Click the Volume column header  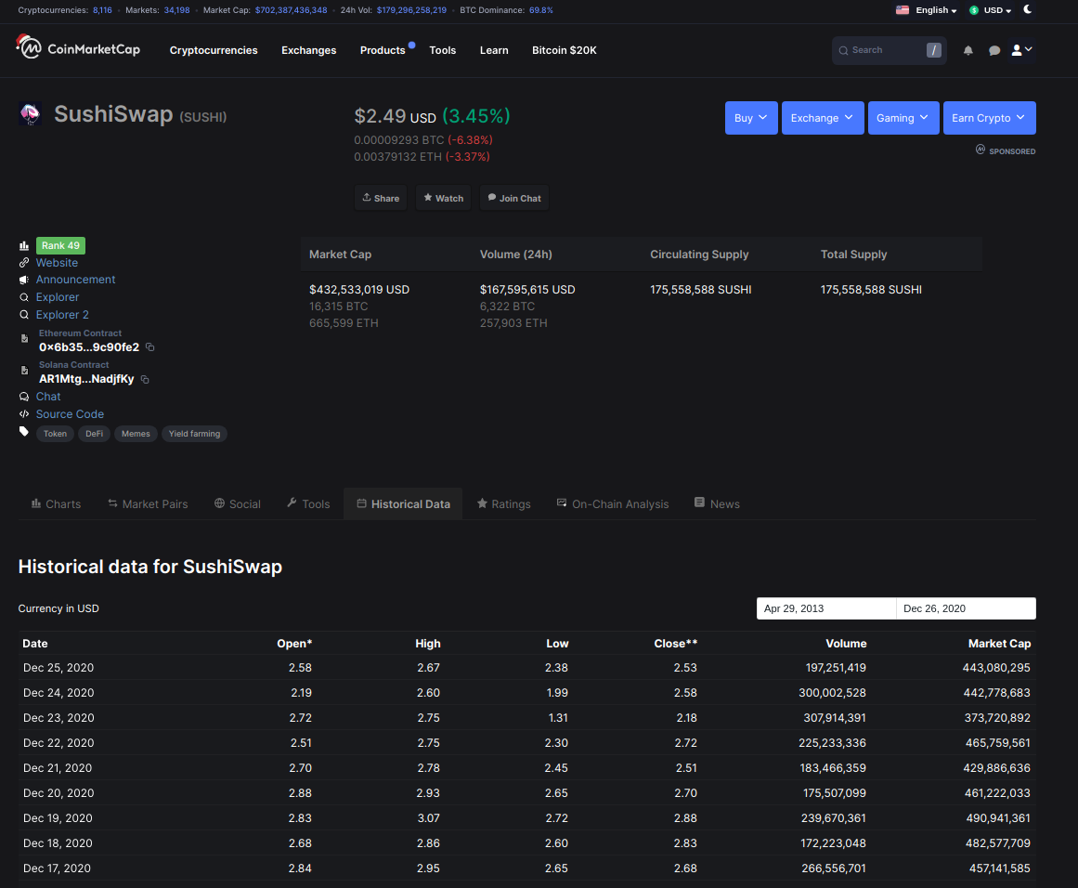pos(846,644)
